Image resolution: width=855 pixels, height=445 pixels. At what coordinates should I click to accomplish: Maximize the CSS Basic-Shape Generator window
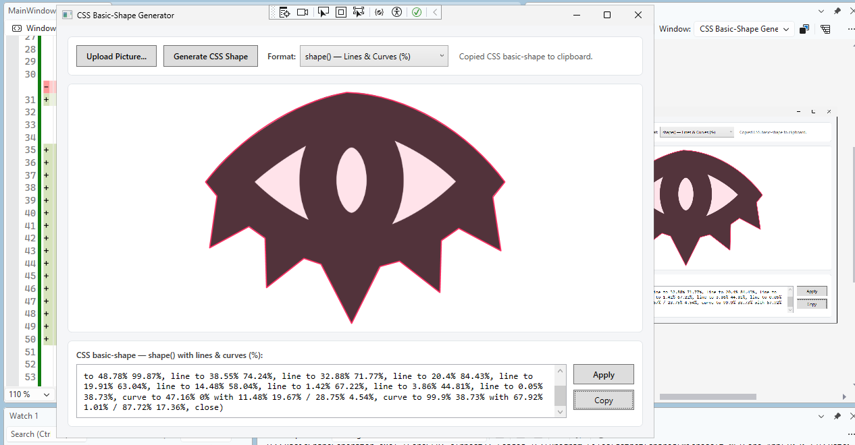606,15
